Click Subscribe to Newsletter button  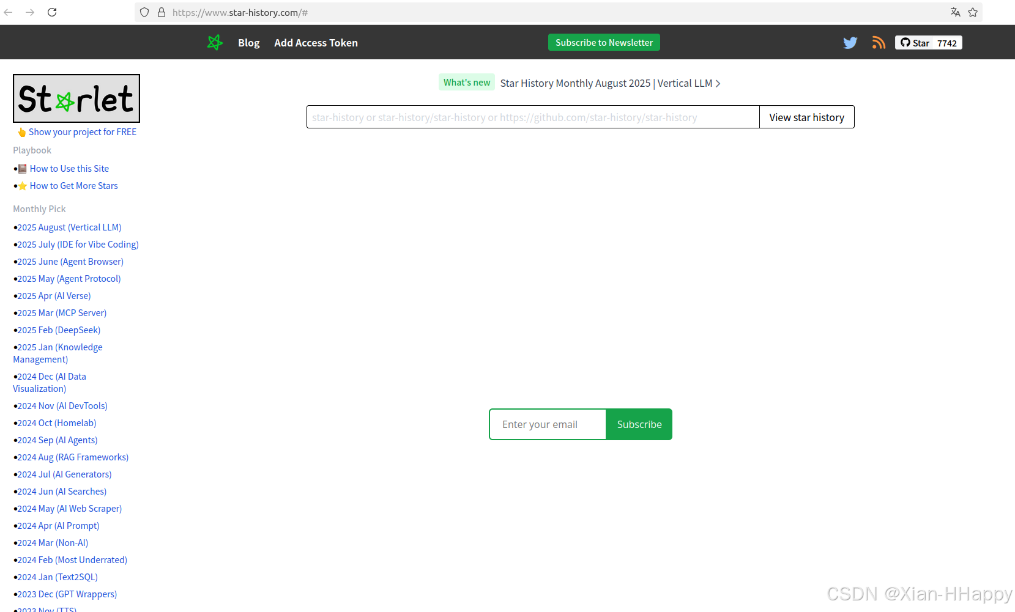click(x=604, y=42)
